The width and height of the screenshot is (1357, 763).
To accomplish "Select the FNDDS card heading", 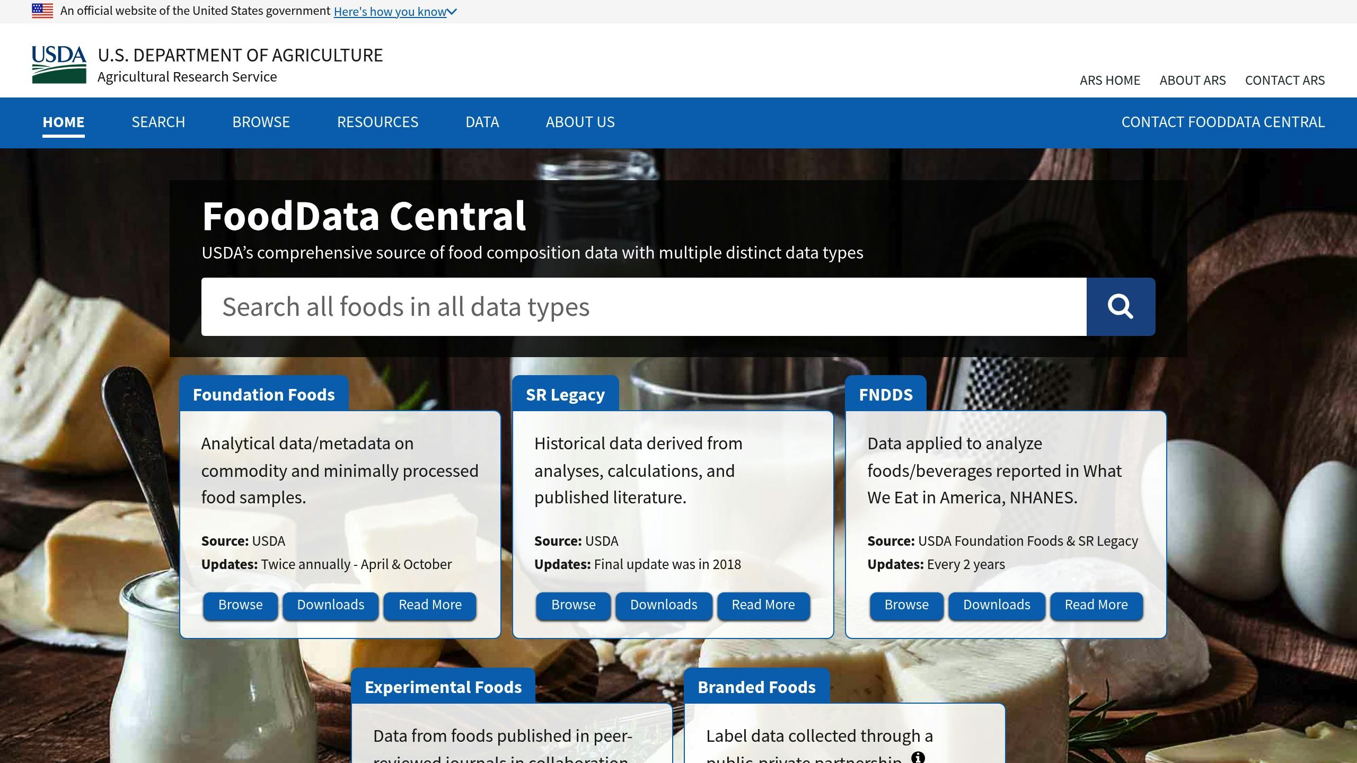I will pyautogui.click(x=886, y=395).
